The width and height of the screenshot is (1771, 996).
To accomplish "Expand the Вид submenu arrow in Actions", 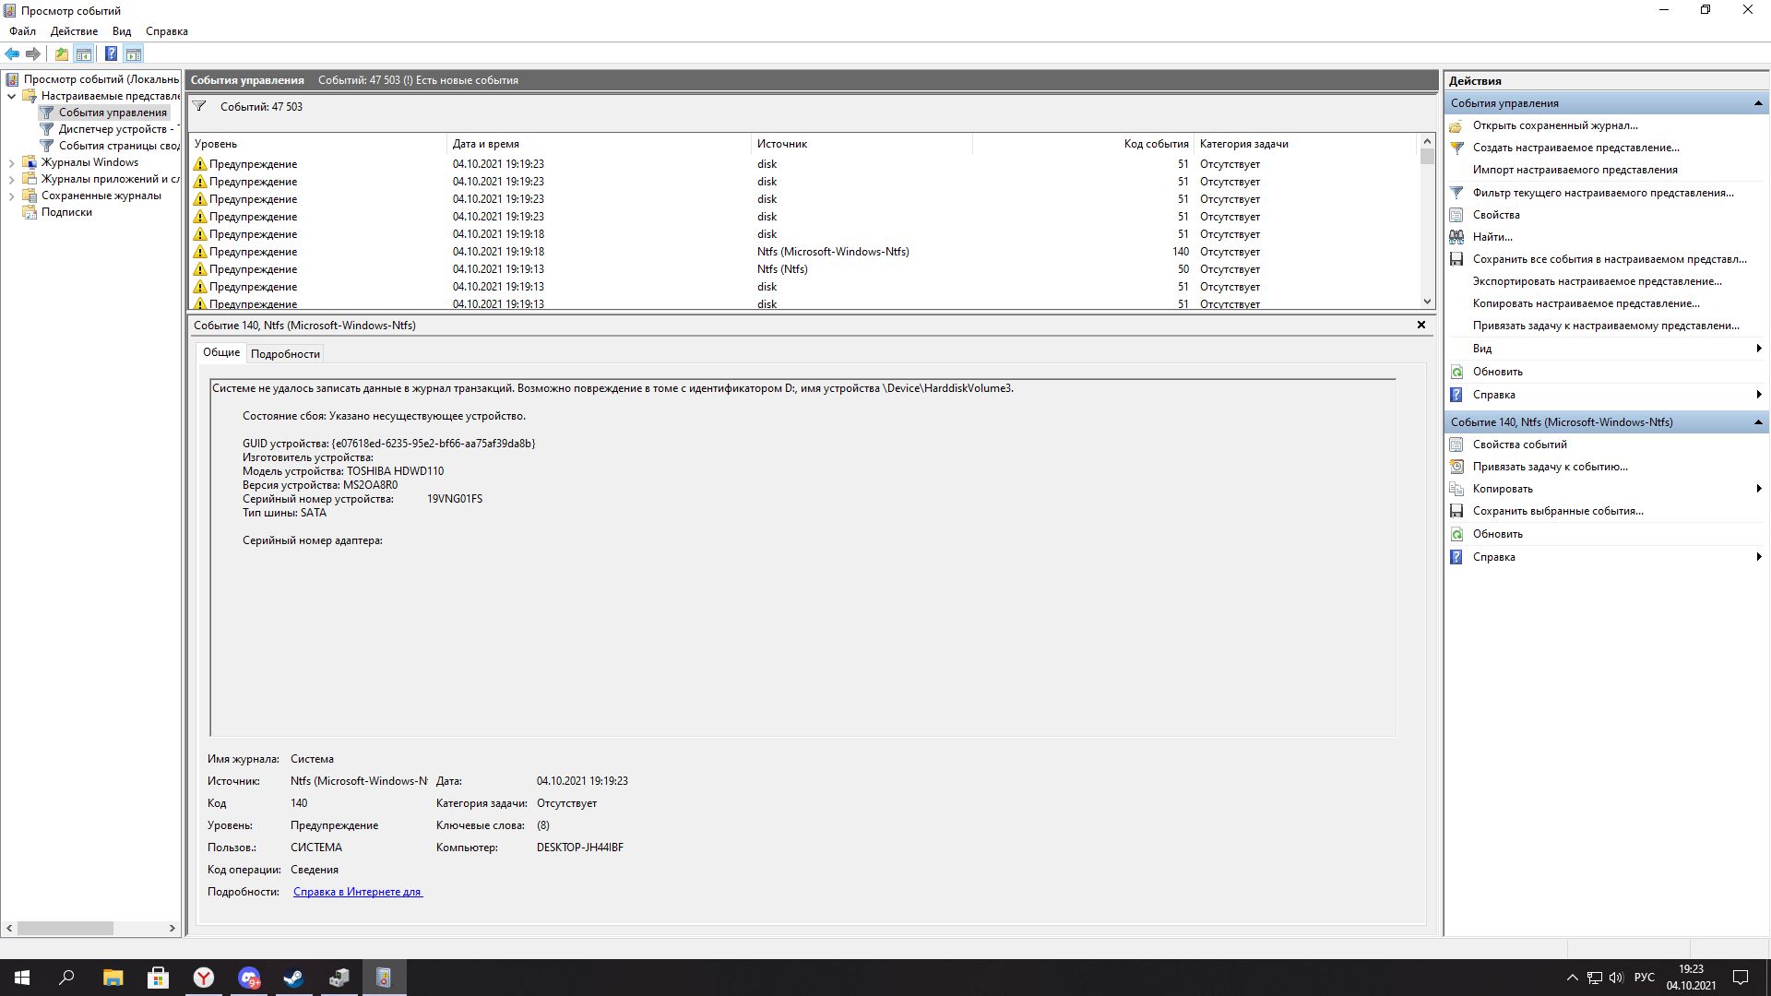I will coord(1759,349).
